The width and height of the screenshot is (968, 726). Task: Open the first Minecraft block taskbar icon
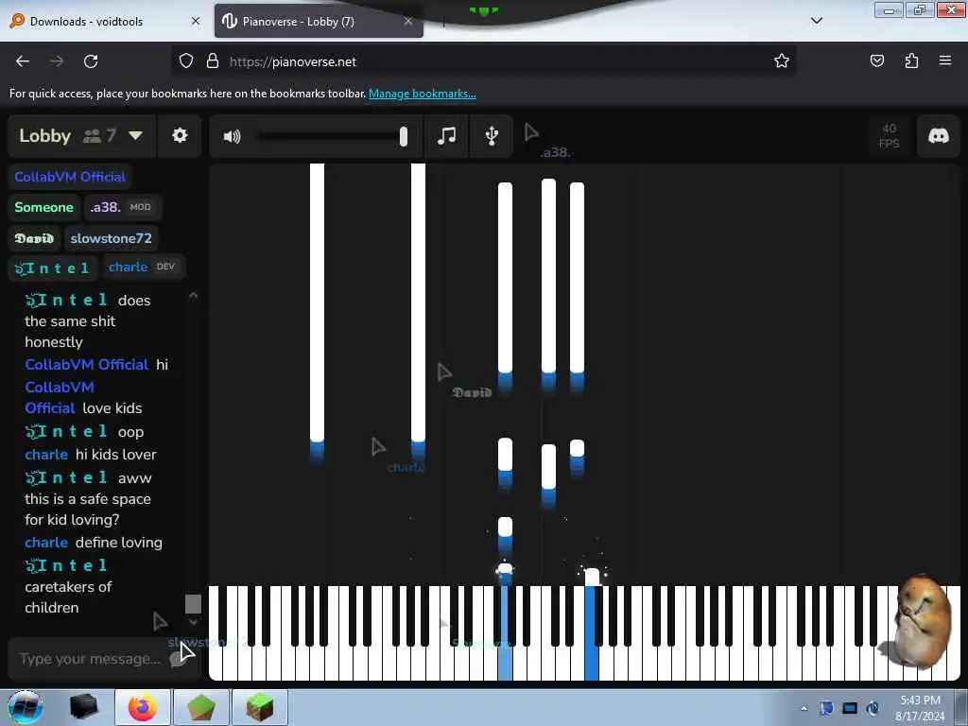click(201, 707)
